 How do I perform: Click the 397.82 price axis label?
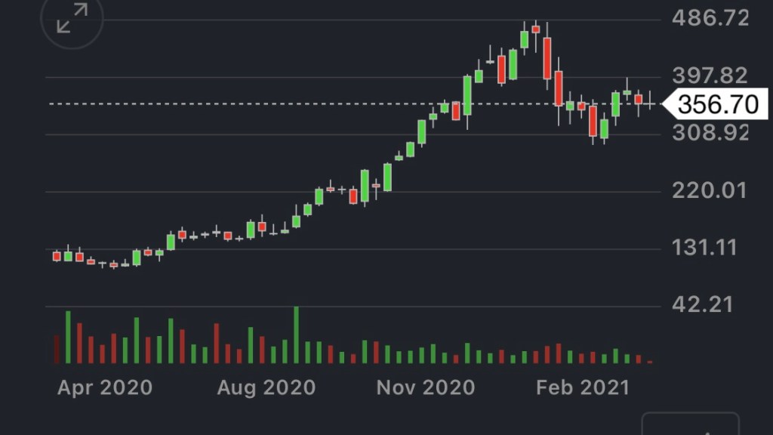[x=710, y=76]
